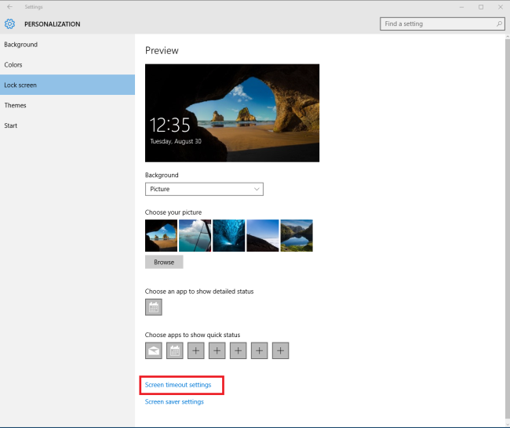Minimize the Settings window
The width and height of the screenshot is (510, 428).
(461, 7)
